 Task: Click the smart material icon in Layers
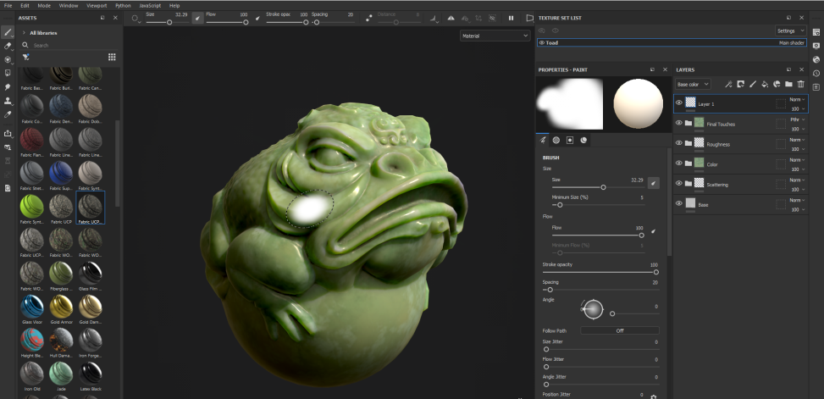tap(777, 84)
